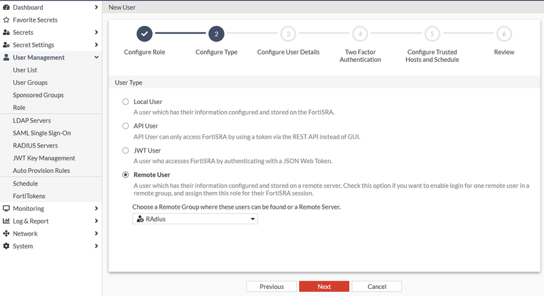Click the User Management person icon
Viewport: 544px width, 296px height.
point(6,57)
